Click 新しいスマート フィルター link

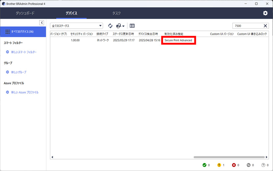point(24,52)
